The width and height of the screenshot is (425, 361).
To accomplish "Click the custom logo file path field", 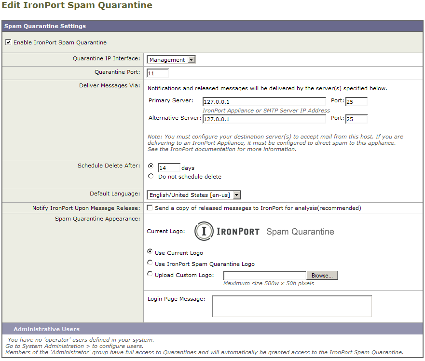I will [265, 275].
